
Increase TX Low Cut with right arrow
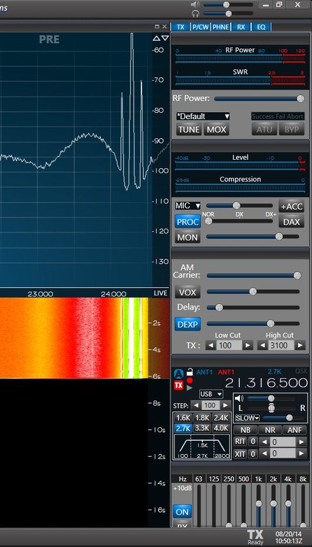click(x=248, y=345)
